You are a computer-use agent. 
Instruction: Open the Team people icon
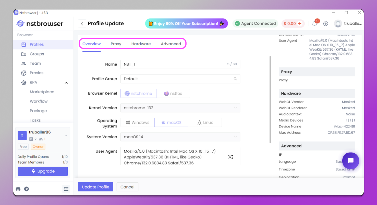click(24, 64)
